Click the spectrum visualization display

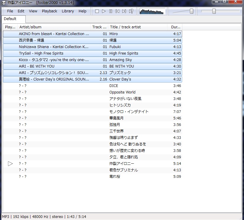click(x=152, y=11)
